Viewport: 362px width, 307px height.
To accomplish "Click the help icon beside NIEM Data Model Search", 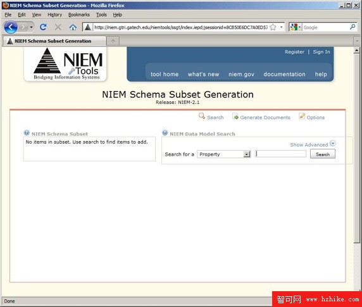I will click(x=165, y=133).
